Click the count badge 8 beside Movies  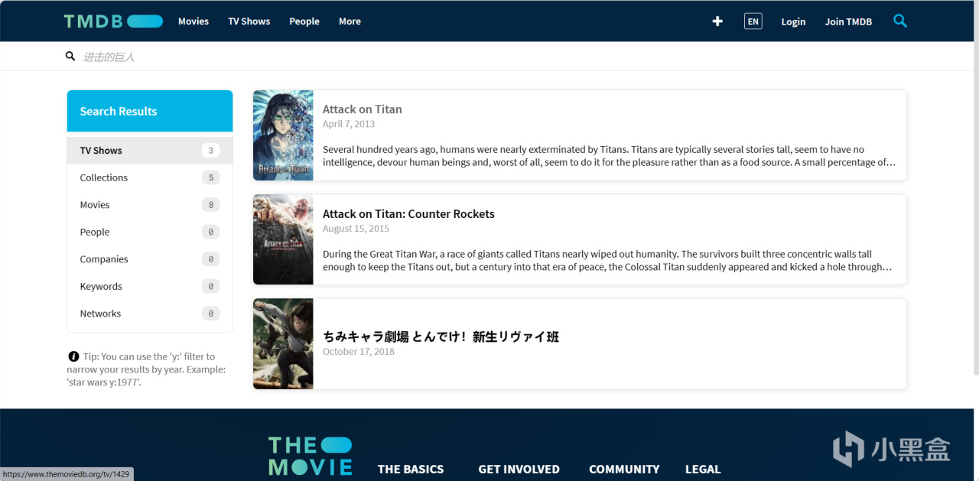(211, 205)
